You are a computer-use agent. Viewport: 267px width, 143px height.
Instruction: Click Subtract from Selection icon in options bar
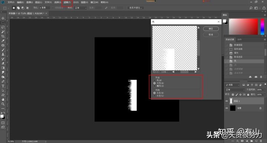[x=23, y=8]
